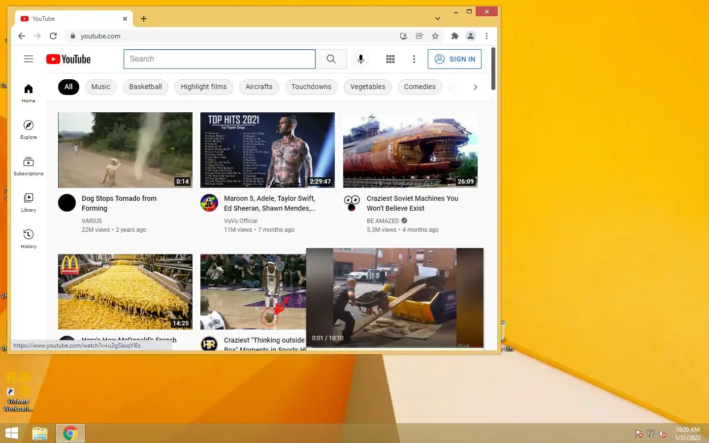
Task: Select the Vegetables filter chip
Action: coord(368,87)
